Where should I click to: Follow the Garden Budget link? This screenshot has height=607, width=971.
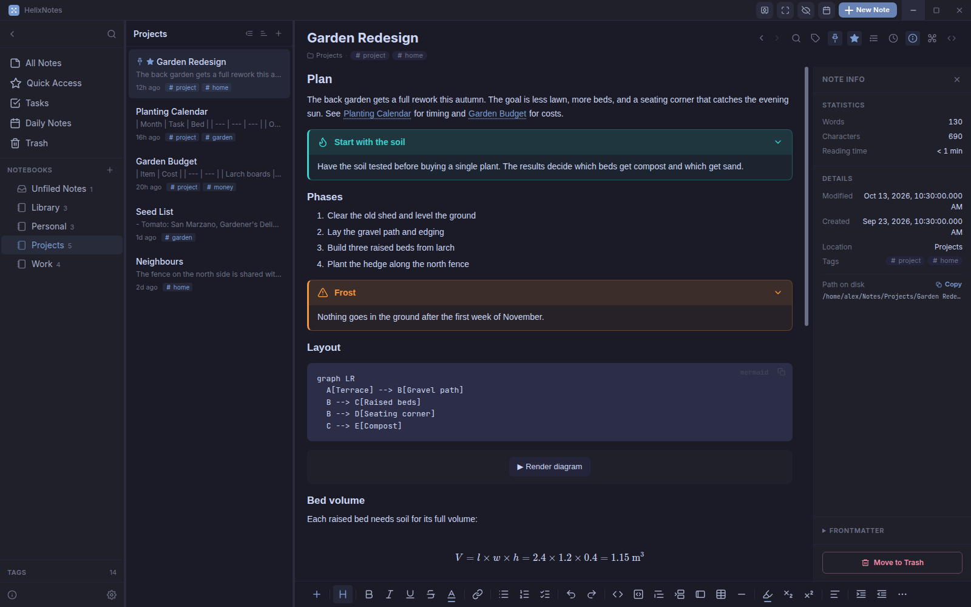coord(497,114)
